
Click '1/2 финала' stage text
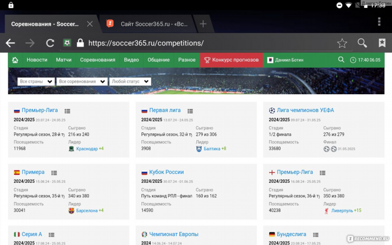coord(280,135)
